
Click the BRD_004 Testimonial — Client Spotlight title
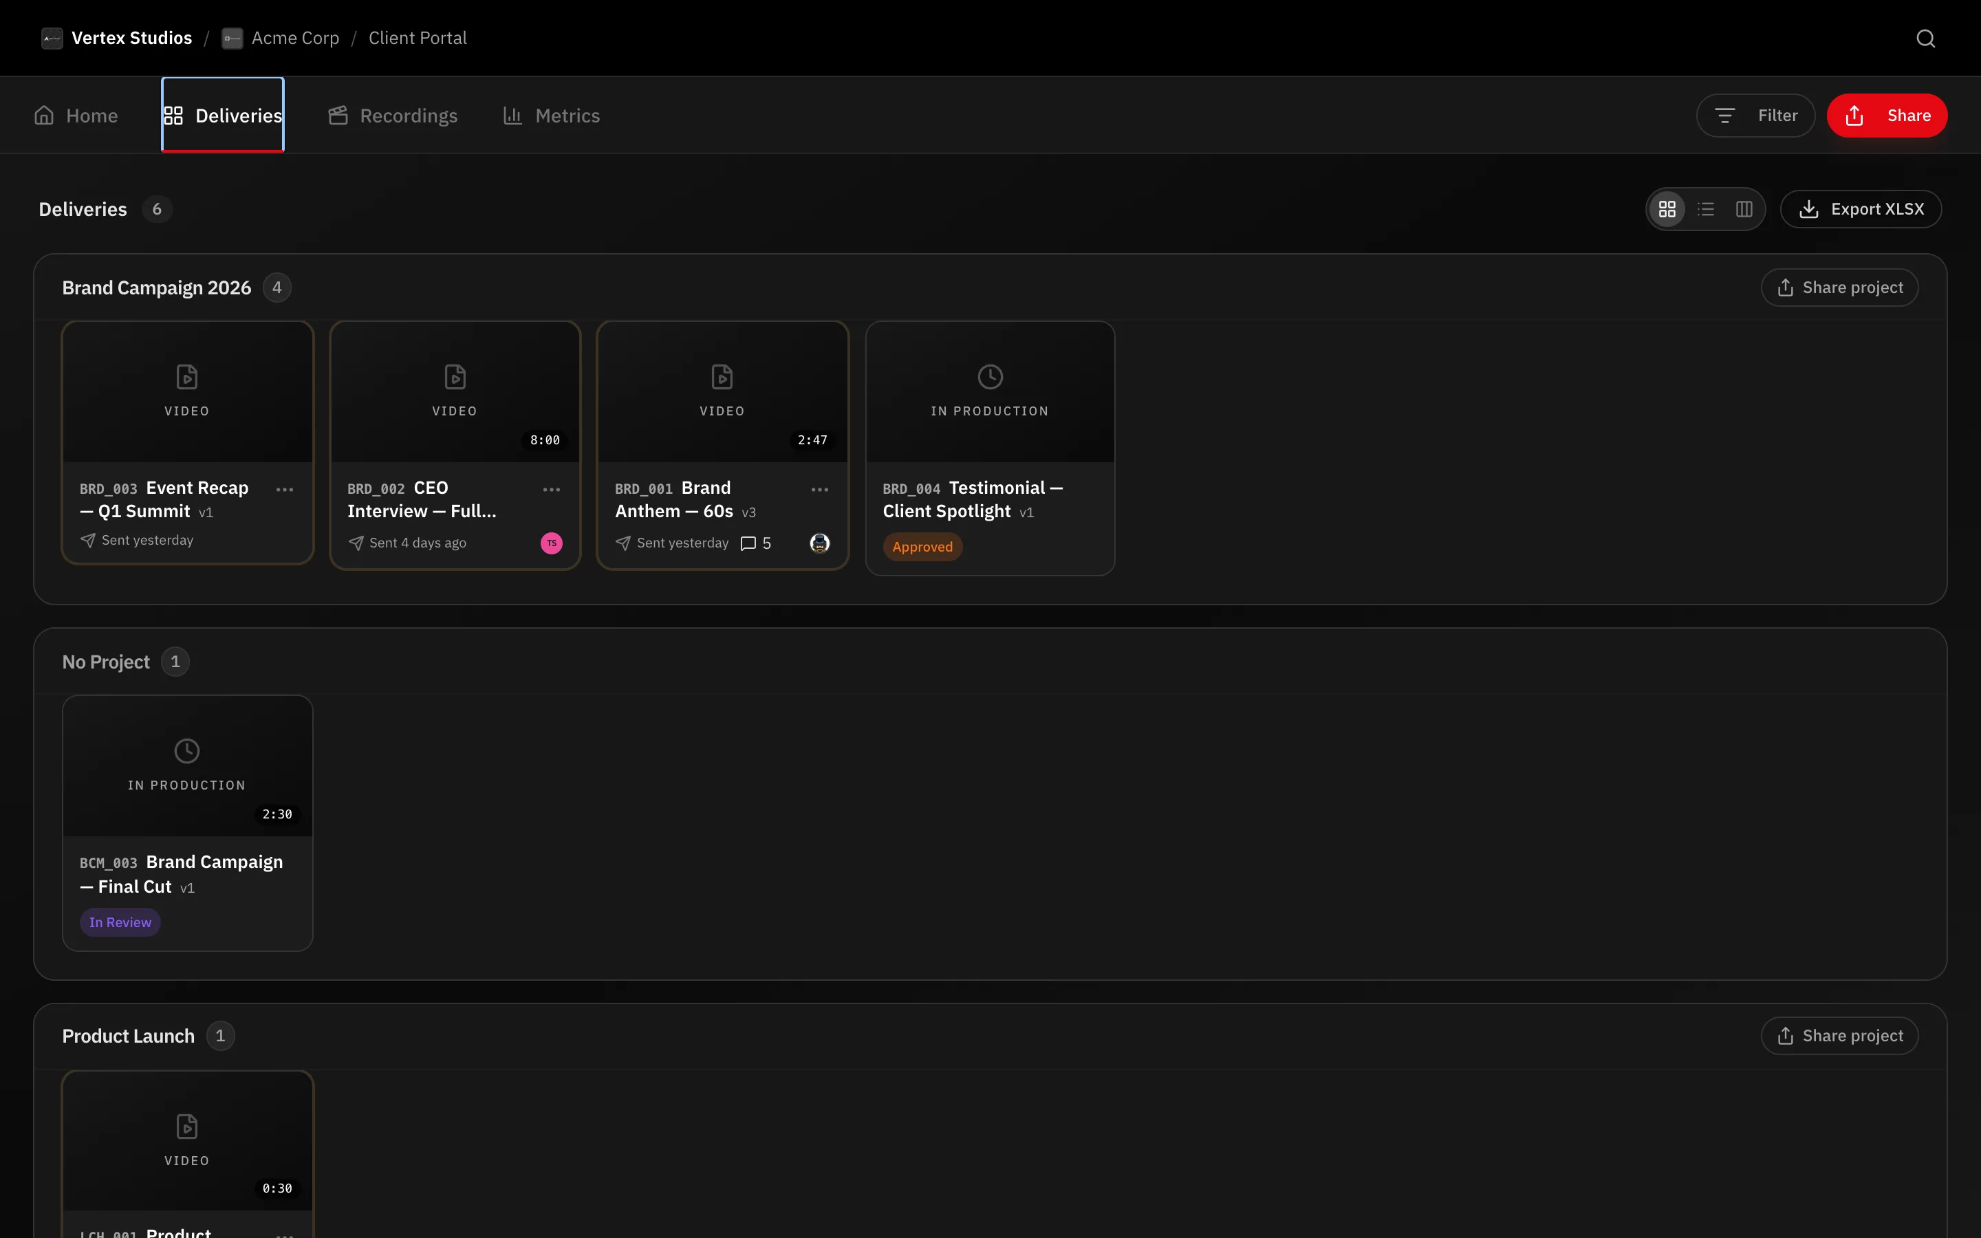[x=973, y=499]
